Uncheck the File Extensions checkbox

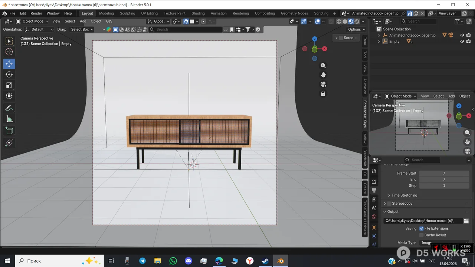pyautogui.click(x=422, y=228)
